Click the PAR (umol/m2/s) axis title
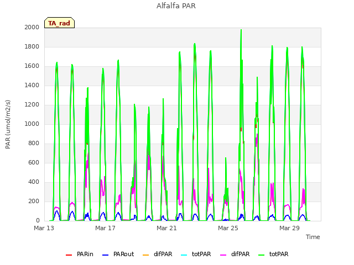Image resolution: width=354 pixels, height=265 pixels. coord(8,124)
